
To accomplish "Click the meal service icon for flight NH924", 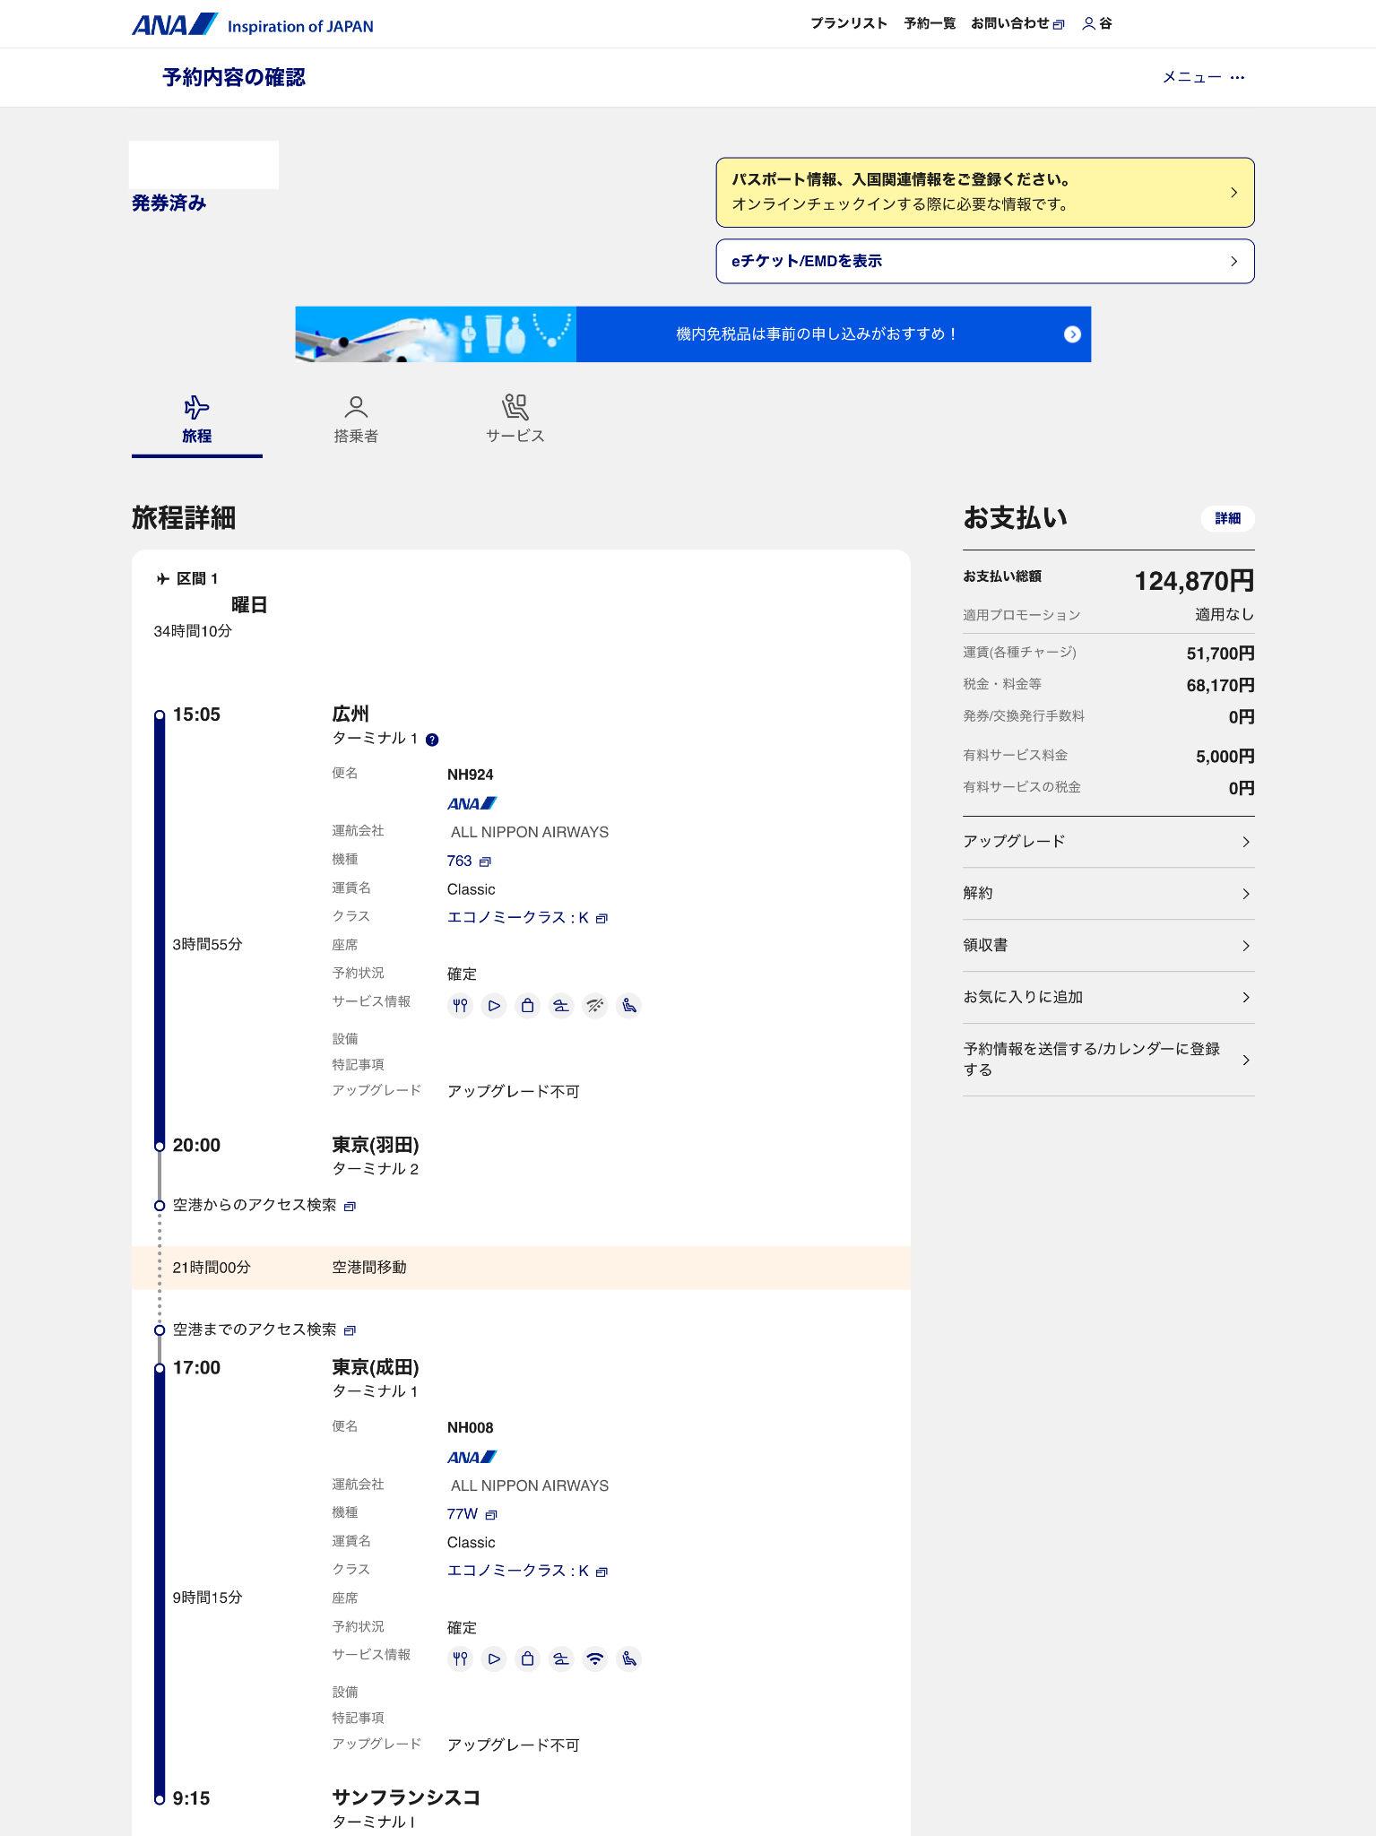I will 460,1006.
